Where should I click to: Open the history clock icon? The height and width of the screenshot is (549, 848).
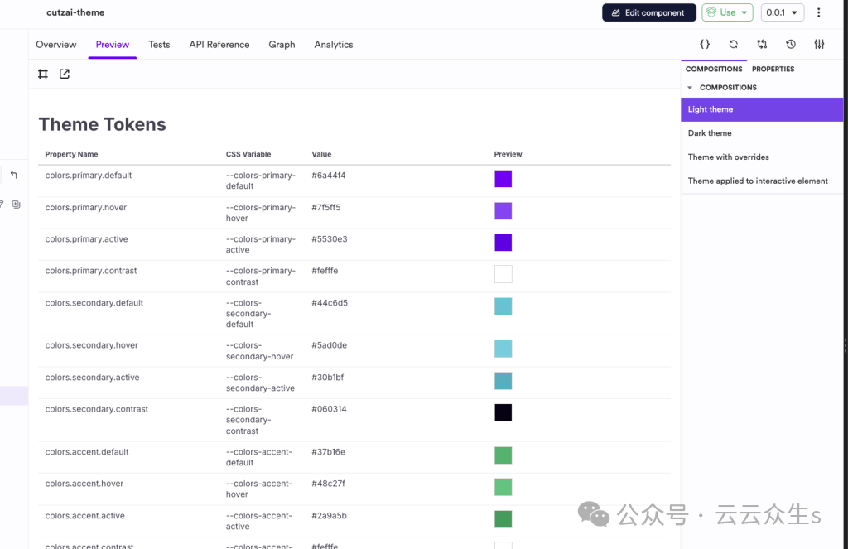(x=791, y=45)
